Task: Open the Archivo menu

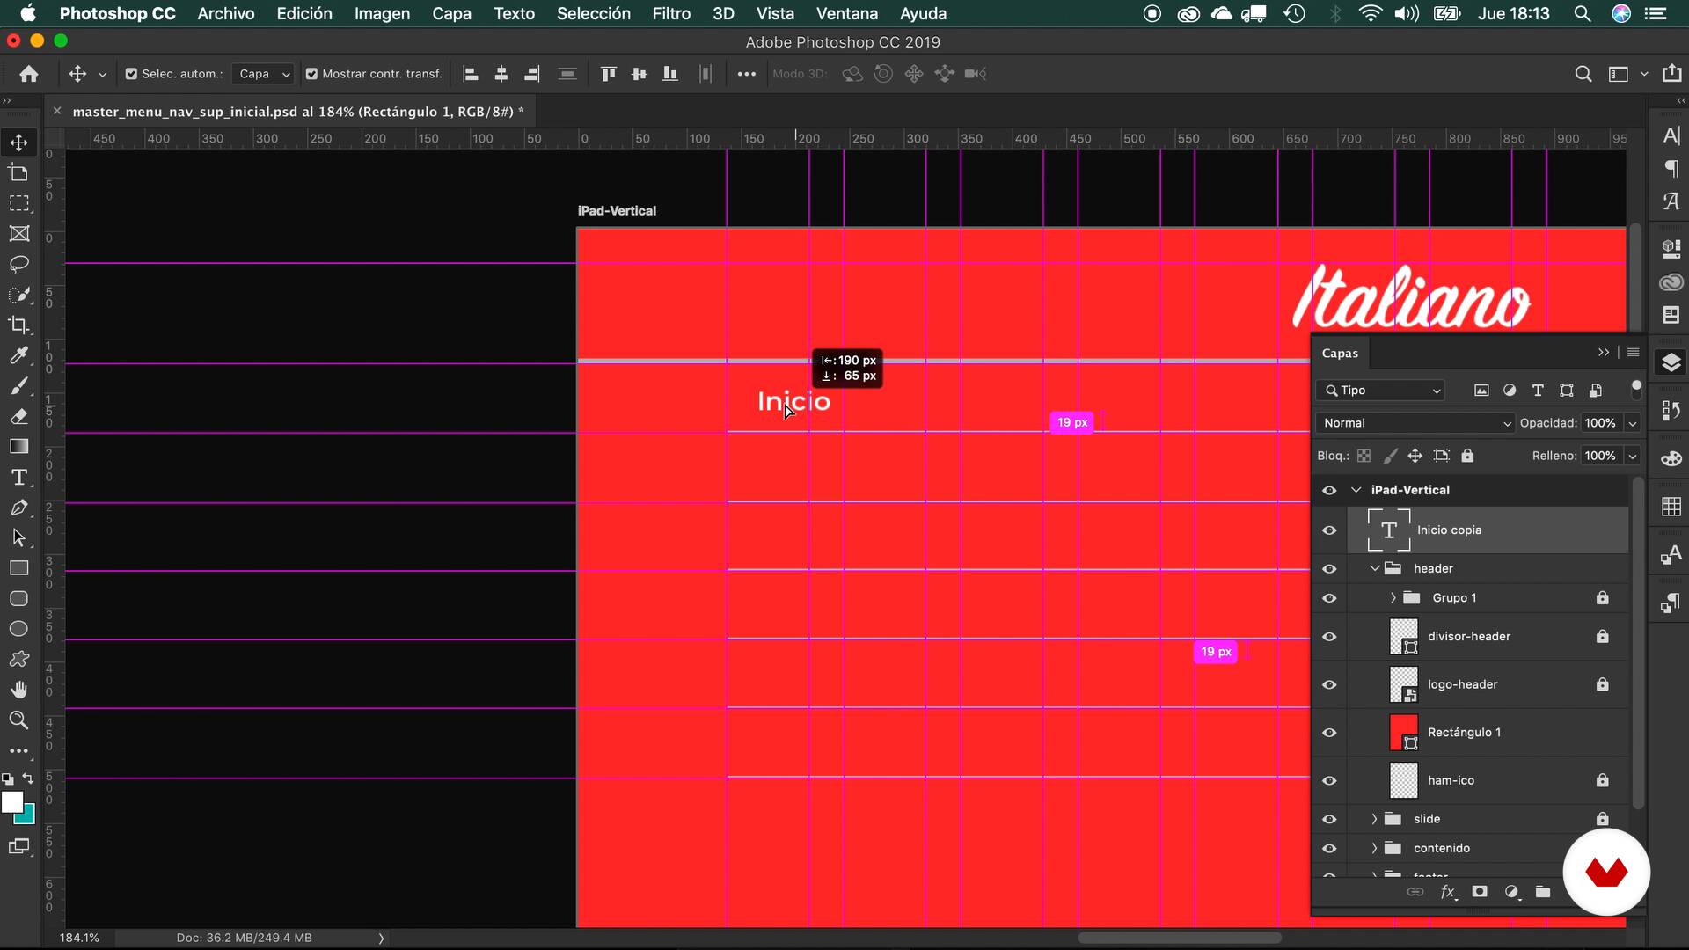Action: tap(226, 13)
